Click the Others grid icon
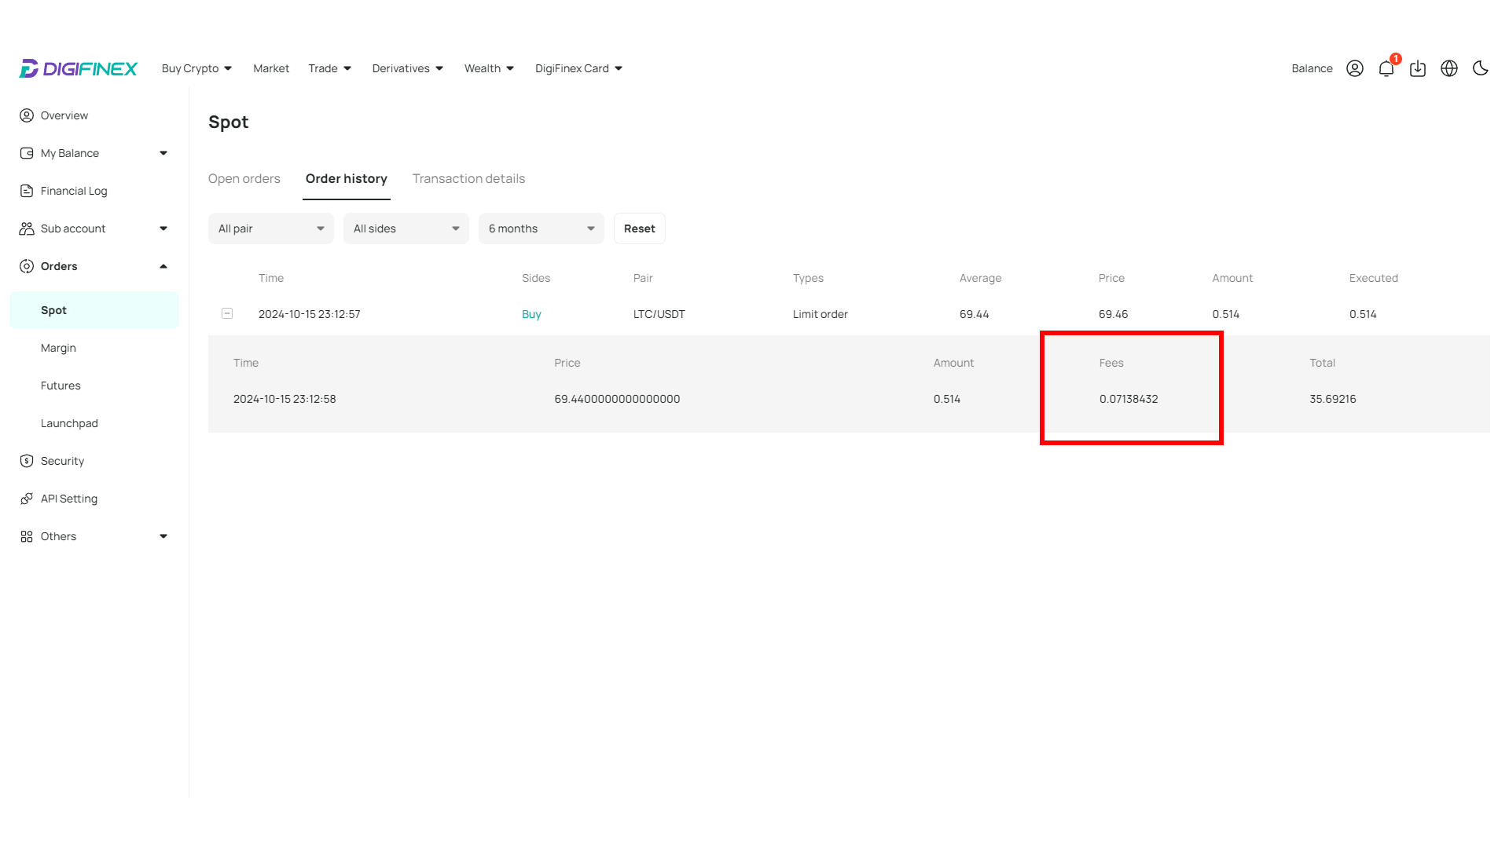 click(x=27, y=536)
